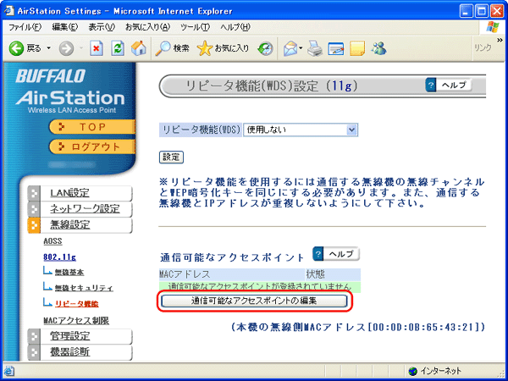Click the Print icon
Viewport: 508px width, 381px height.
coord(315,49)
